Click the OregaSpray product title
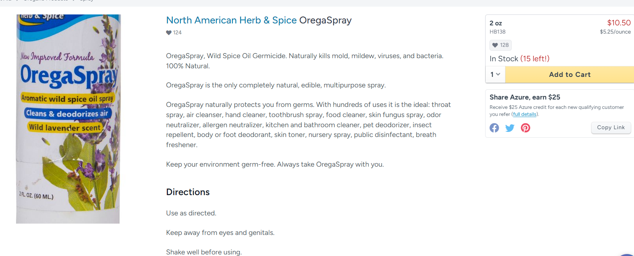Image resolution: width=634 pixels, height=256 pixels. coord(325,20)
